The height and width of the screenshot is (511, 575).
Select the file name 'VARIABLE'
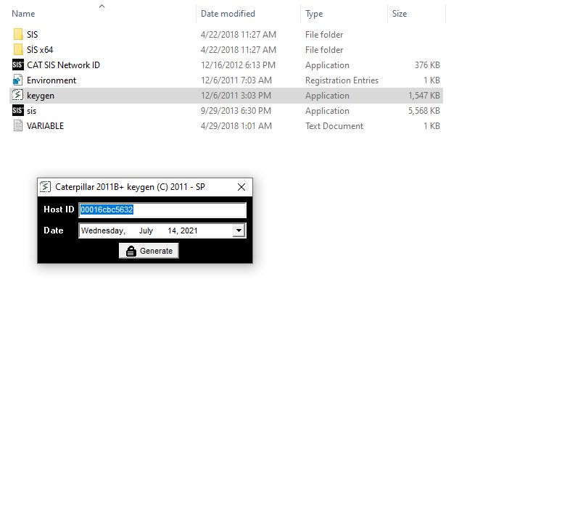click(x=45, y=125)
